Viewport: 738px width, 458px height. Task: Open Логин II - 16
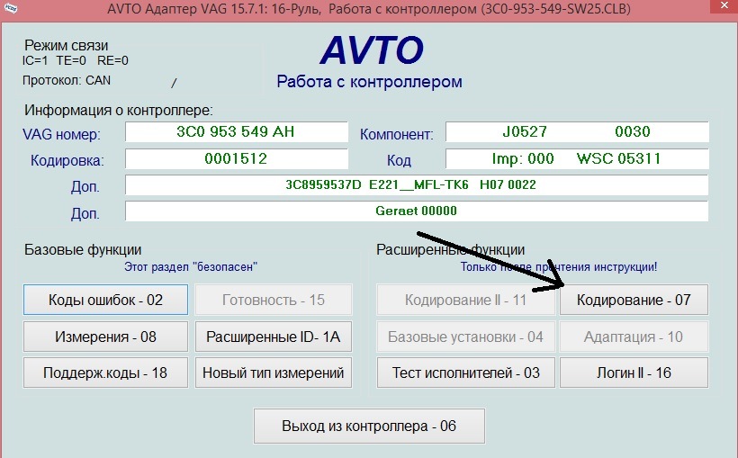[x=634, y=373]
